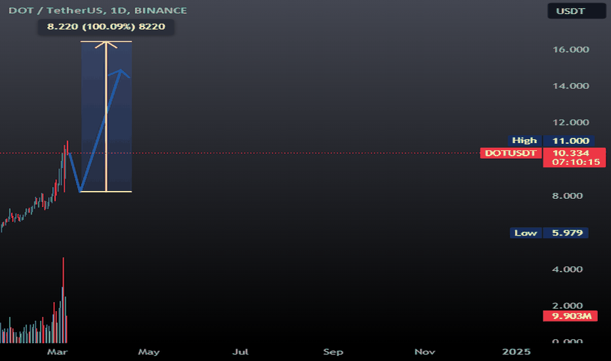Click the 5.979 low price value
Screen dimensions: 611x361
(x=567, y=233)
